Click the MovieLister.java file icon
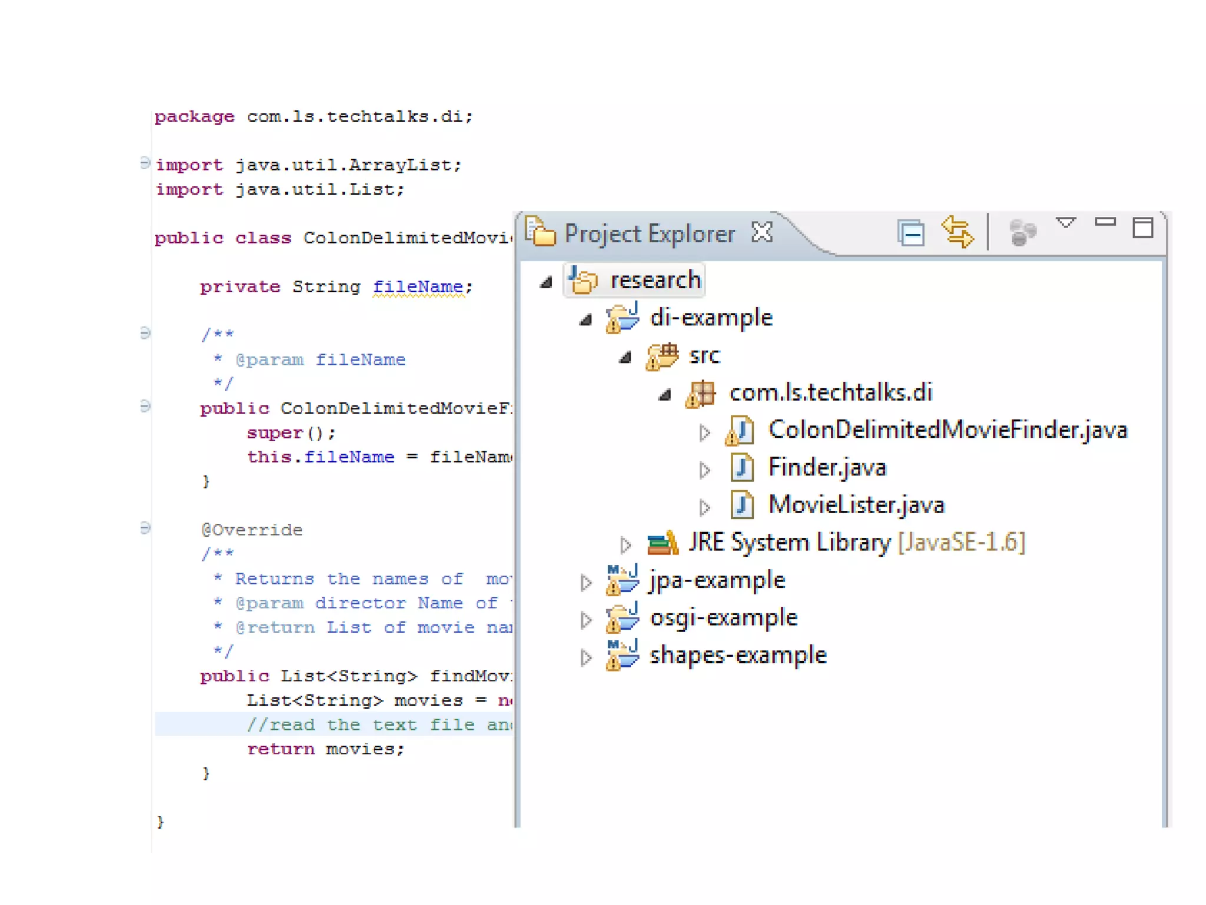The width and height of the screenshot is (1206, 905). tap(742, 506)
